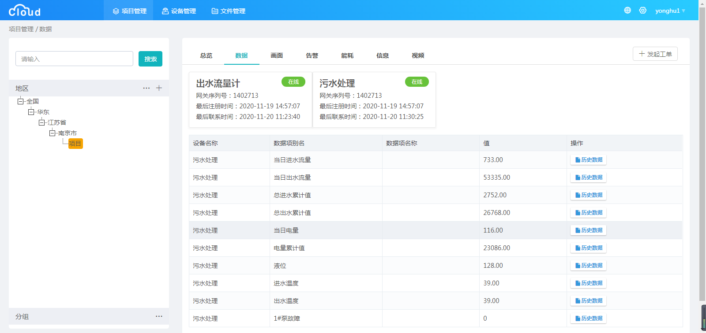Collapse the 全国 tree node
The height and width of the screenshot is (333, 706).
(20, 101)
